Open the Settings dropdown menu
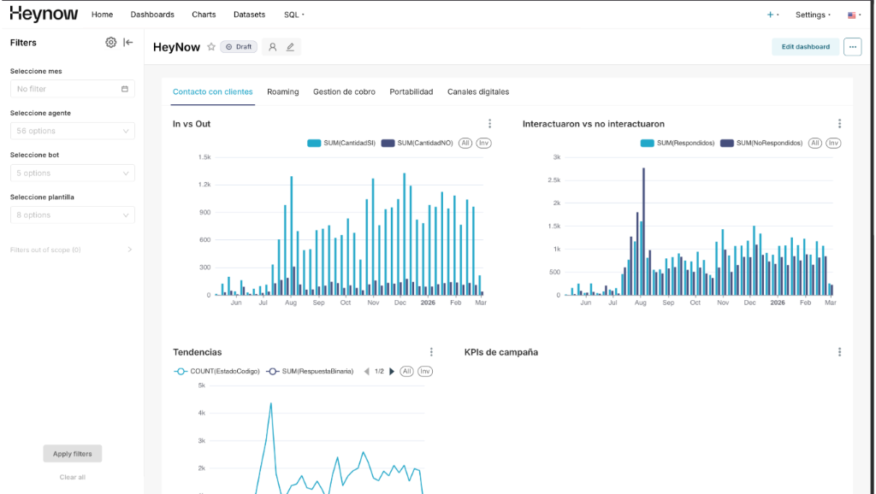876x494 pixels. pos(812,15)
